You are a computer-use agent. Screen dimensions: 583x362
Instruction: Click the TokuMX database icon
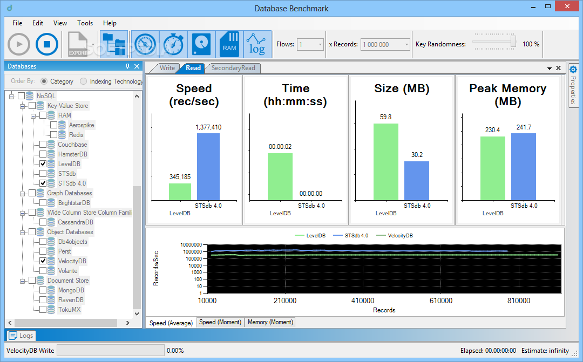tap(51, 310)
